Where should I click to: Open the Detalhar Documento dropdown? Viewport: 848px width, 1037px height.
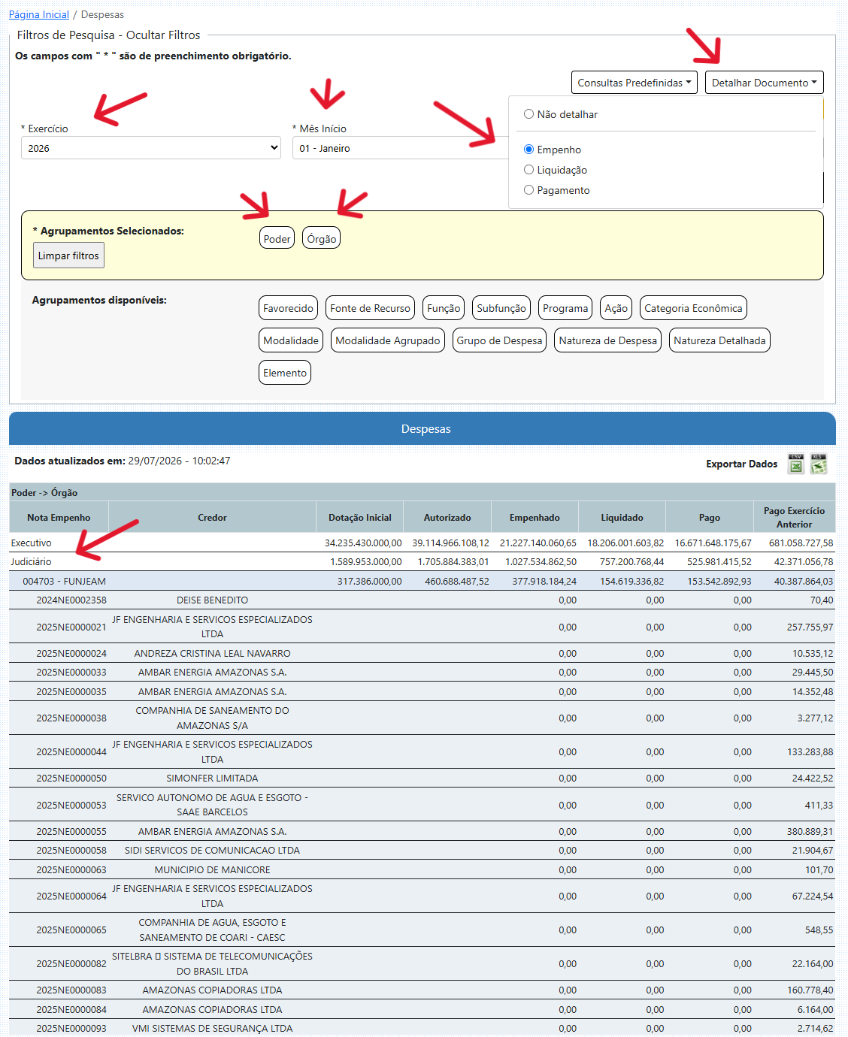click(x=765, y=83)
